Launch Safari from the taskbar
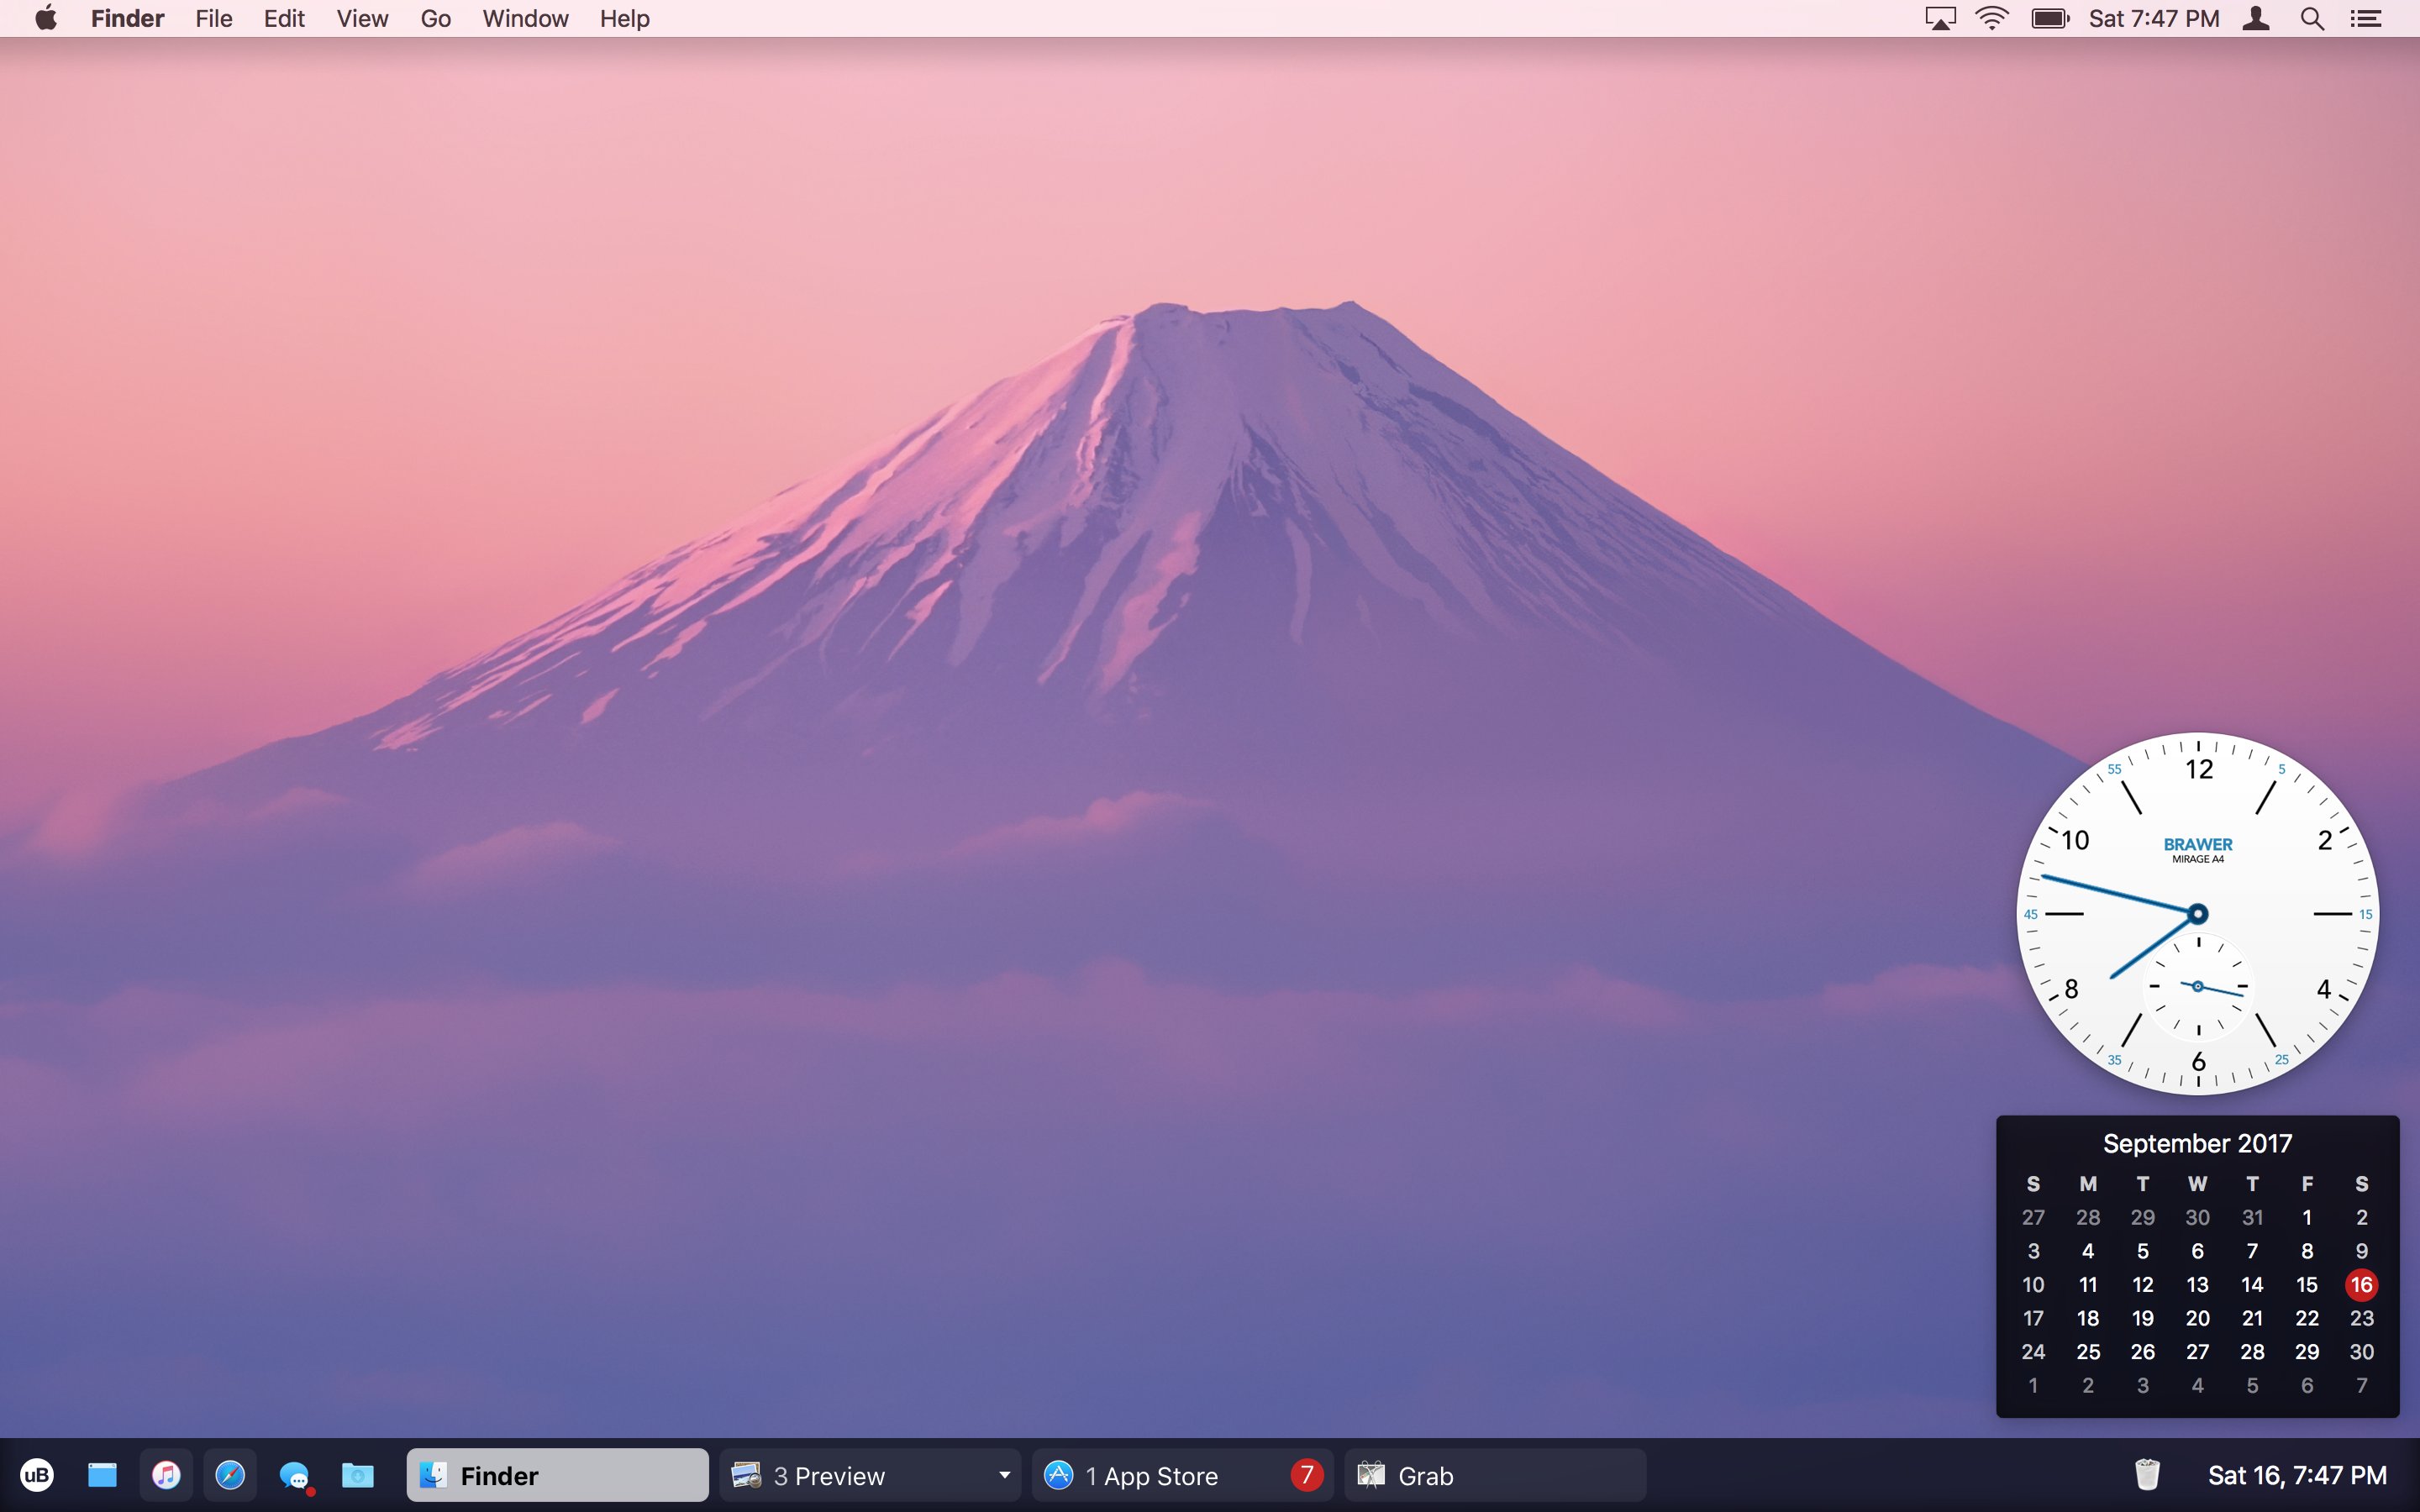2420x1512 pixels. point(230,1475)
